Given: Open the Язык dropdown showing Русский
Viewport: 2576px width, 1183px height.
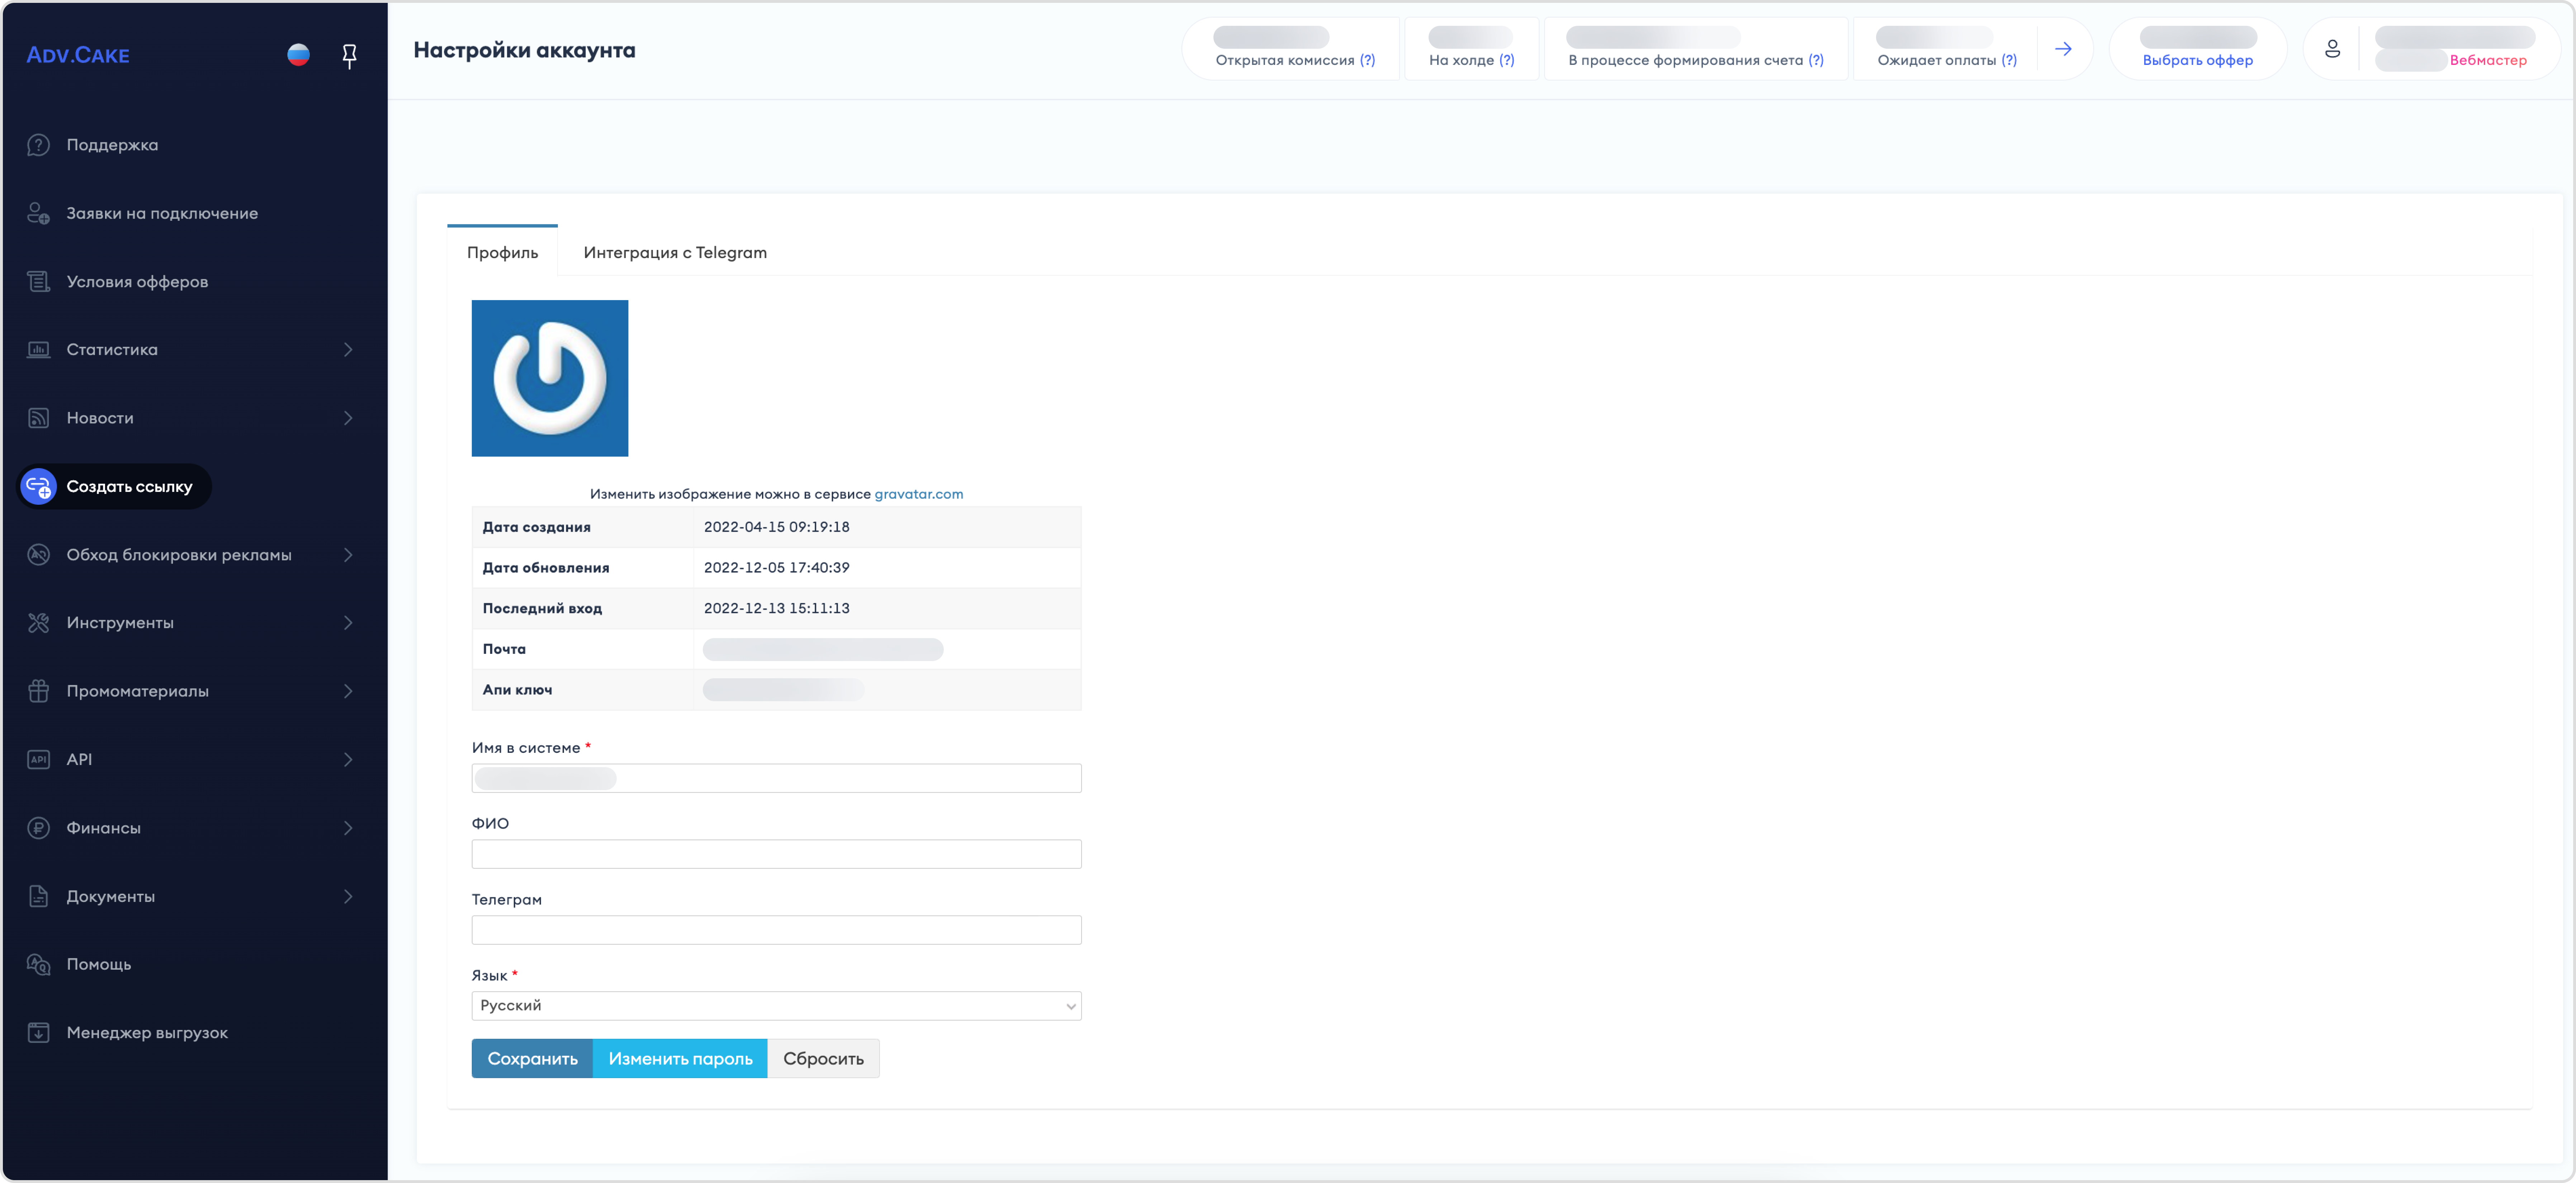Looking at the screenshot, I should [x=776, y=1006].
